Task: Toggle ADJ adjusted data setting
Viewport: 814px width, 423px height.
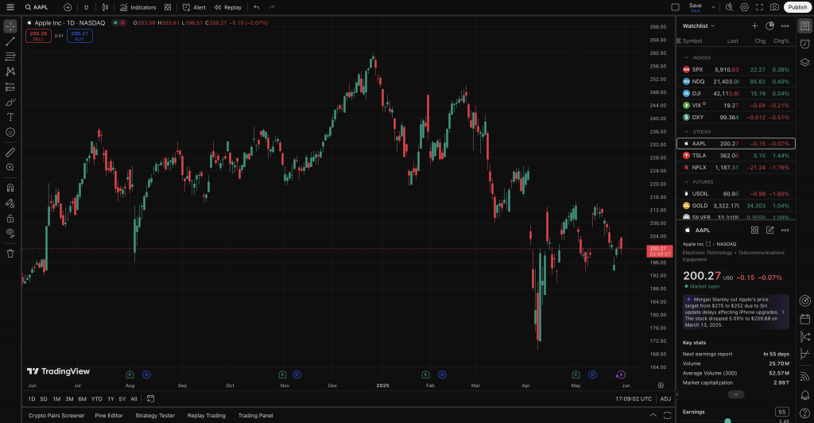Action: tap(665, 399)
